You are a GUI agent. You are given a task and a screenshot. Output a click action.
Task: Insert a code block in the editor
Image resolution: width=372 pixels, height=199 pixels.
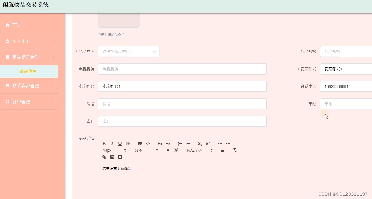pos(148,144)
